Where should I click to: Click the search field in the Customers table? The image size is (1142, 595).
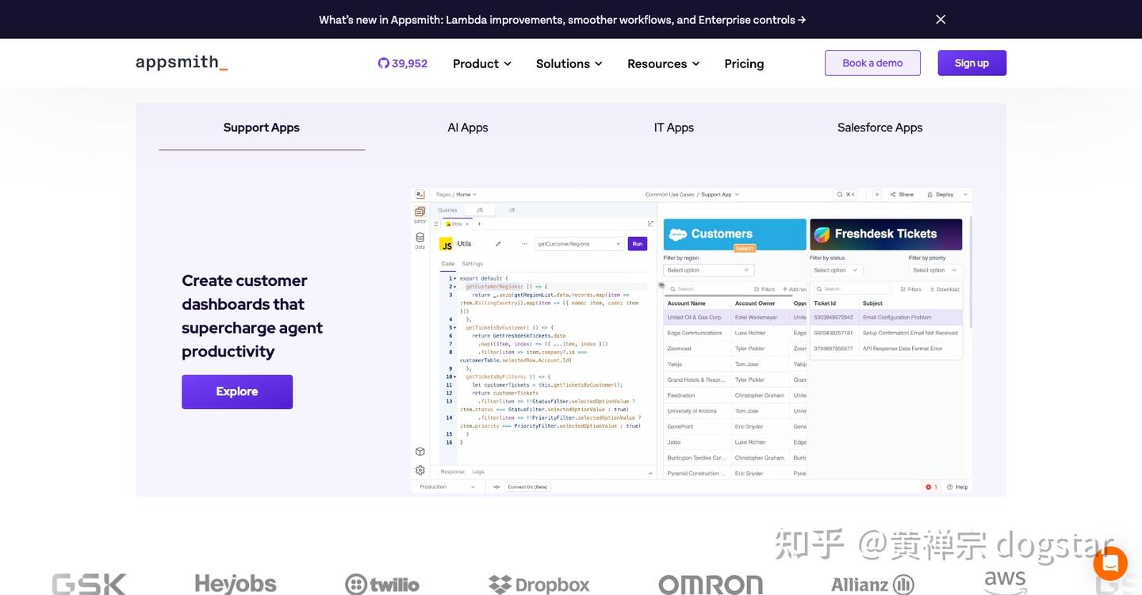point(706,289)
